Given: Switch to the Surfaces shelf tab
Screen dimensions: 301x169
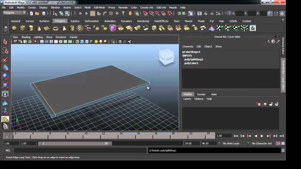Looking at the screenshot, I should pyautogui.click(x=44, y=21).
